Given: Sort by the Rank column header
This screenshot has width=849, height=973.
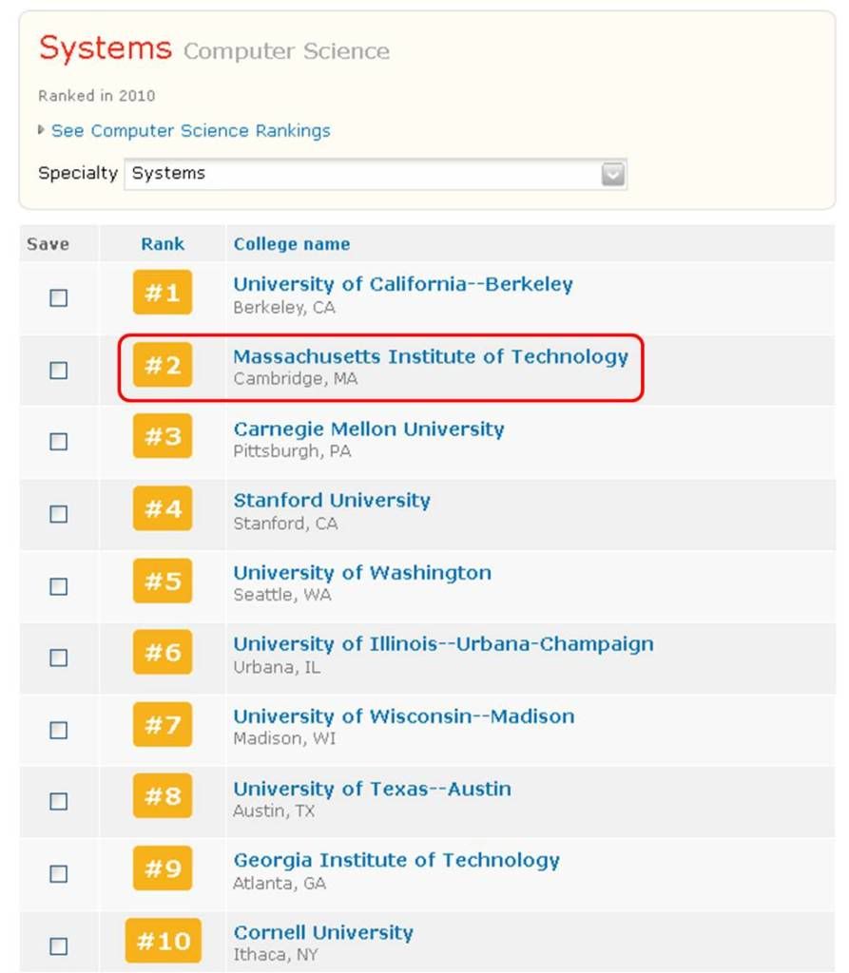Looking at the screenshot, I should click(163, 244).
